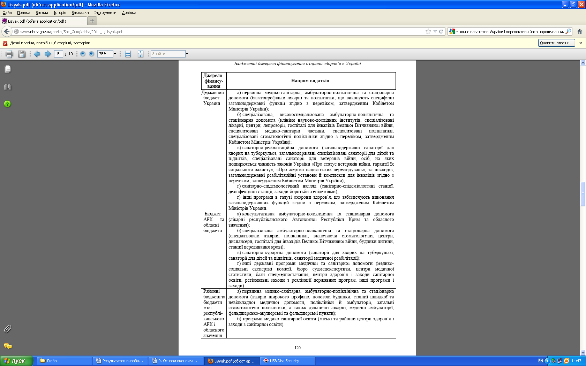Switch to 9. Основи економічн... taskbar item
This screenshot has height=366, width=586.
point(176,361)
